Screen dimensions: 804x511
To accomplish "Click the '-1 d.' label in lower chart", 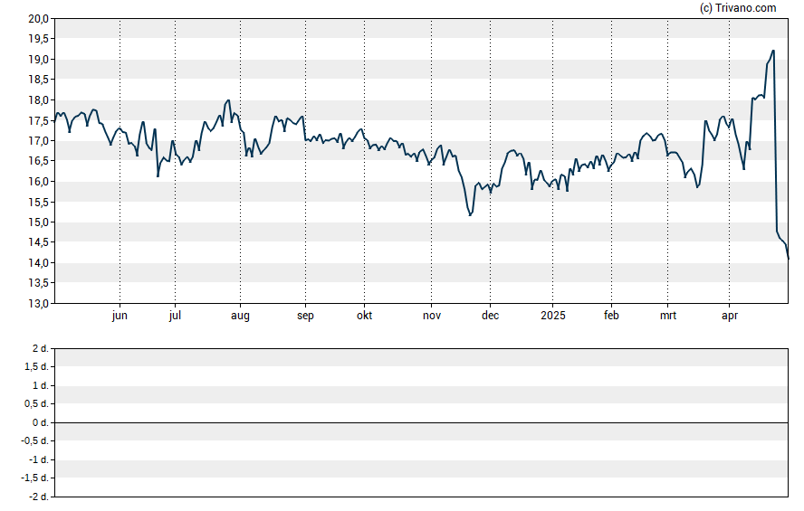I will tap(38, 459).
